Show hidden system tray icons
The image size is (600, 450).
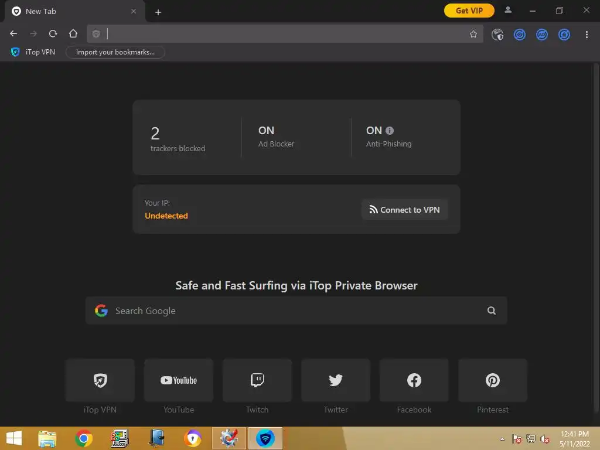pos(502,439)
